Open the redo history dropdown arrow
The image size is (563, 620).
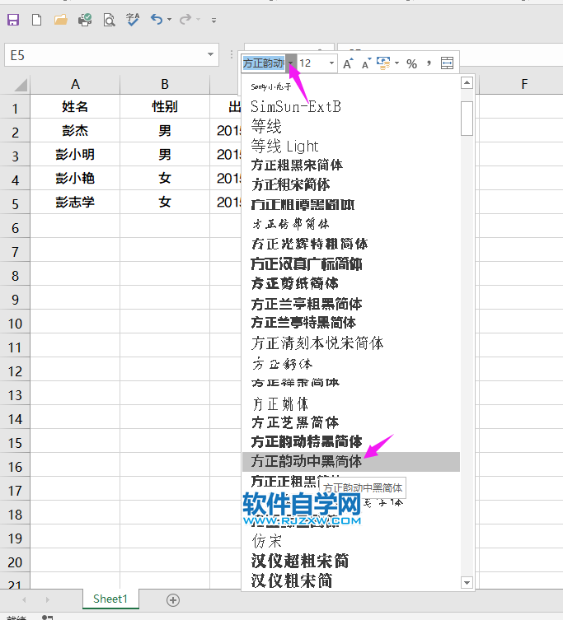click(x=199, y=20)
